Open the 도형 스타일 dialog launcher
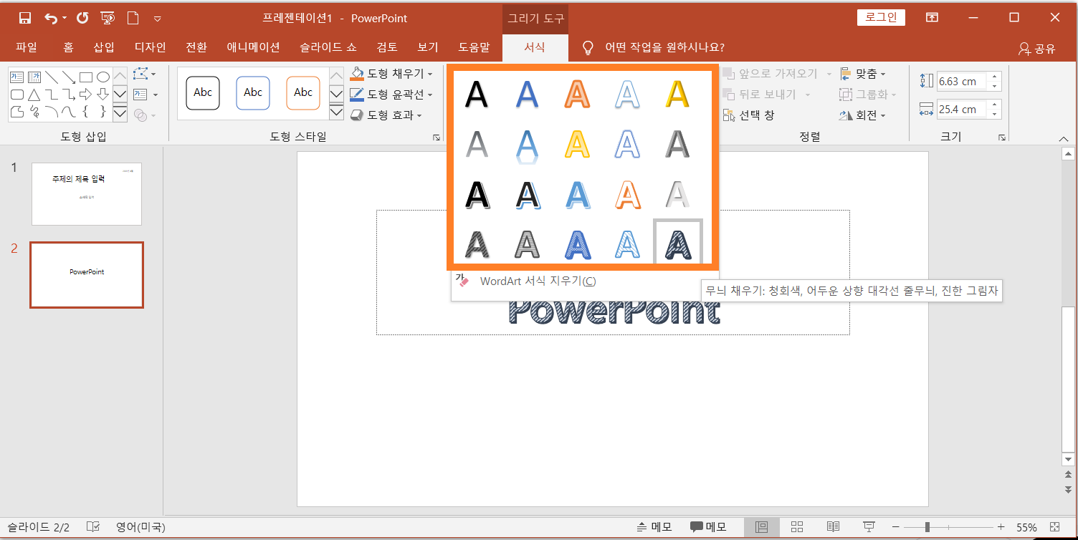Viewport: 1078px width, 540px height. click(x=437, y=138)
